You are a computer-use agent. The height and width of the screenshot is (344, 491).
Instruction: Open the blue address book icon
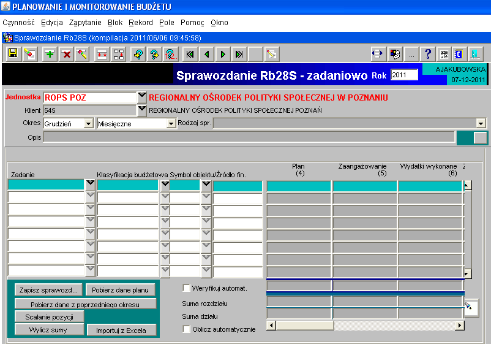pyautogui.click(x=459, y=54)
